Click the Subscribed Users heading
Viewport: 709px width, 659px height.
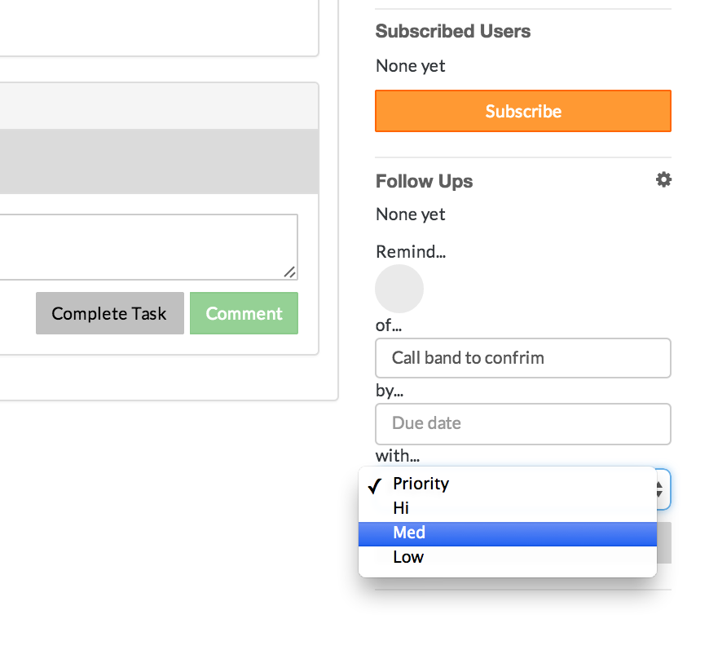(x=452, y=31)
